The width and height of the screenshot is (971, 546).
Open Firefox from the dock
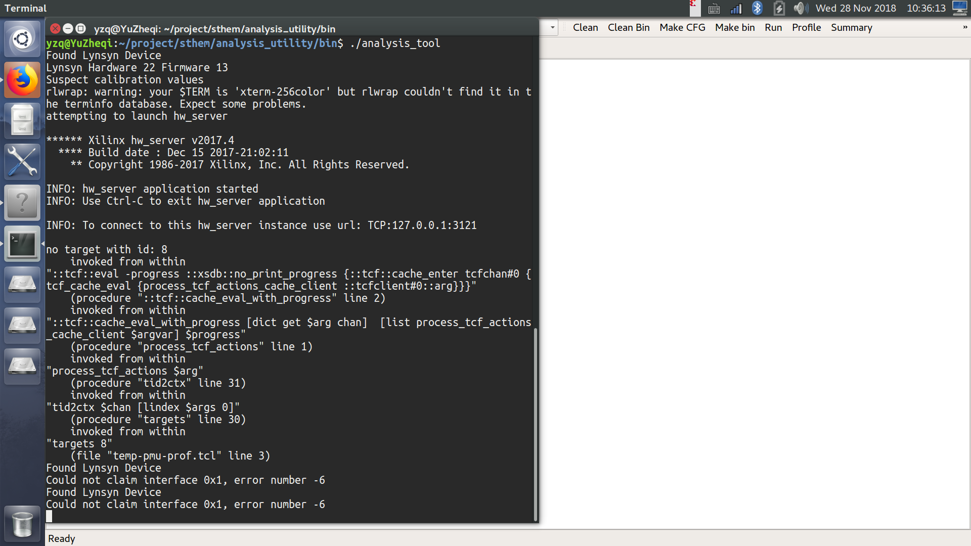[22, 80]
